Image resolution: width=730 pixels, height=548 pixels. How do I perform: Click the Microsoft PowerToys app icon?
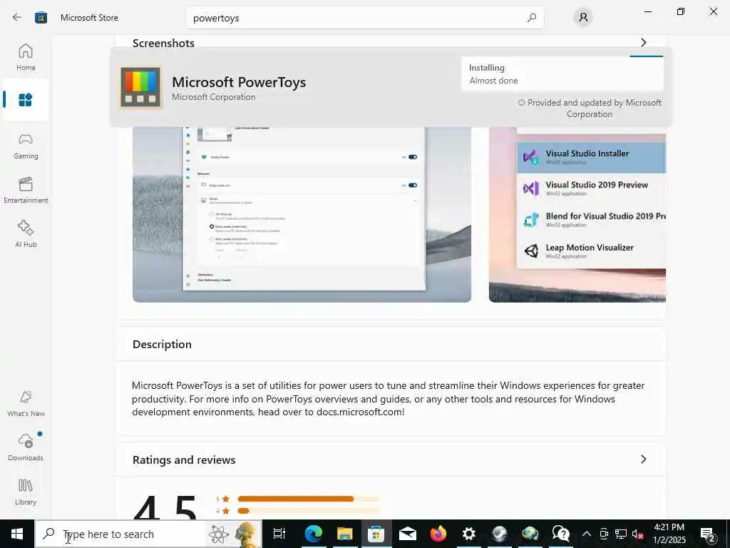click(140, 87)
